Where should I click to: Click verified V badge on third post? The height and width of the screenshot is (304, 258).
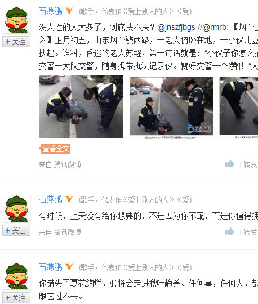click(x=69, y=267)
